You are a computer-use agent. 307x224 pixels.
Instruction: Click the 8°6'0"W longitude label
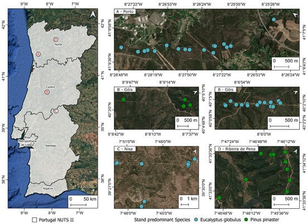[x=263, y=134]
